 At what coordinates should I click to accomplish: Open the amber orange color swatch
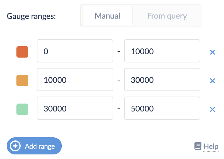(22, 80)
